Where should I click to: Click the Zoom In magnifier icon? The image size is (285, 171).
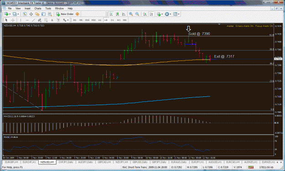tap(131, 14)
